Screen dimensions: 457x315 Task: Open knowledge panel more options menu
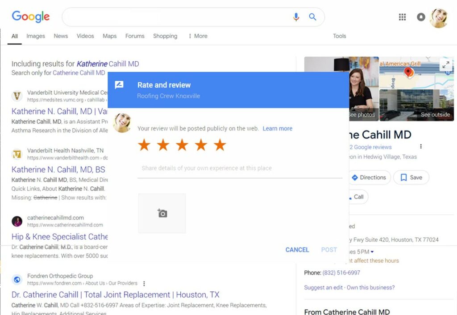421,146
